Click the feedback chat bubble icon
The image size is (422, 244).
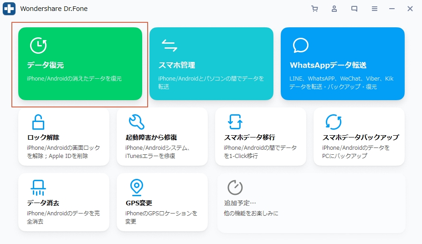point(355,9)
